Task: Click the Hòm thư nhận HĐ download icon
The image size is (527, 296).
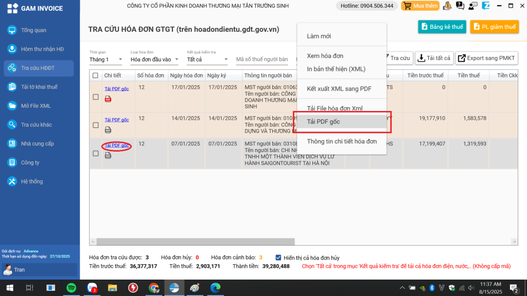Action: pyautogui.click(x=12, y=49)
